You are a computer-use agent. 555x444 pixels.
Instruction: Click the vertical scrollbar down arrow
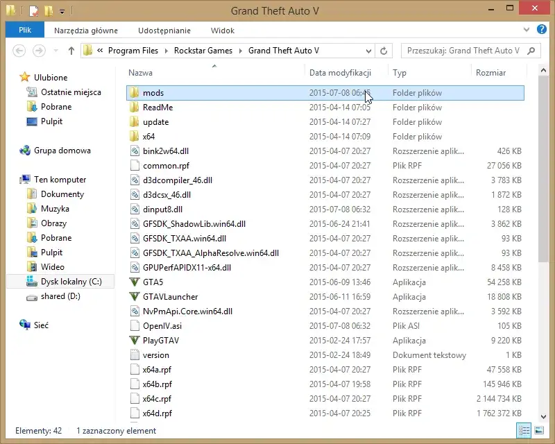[x=543, y=417]
